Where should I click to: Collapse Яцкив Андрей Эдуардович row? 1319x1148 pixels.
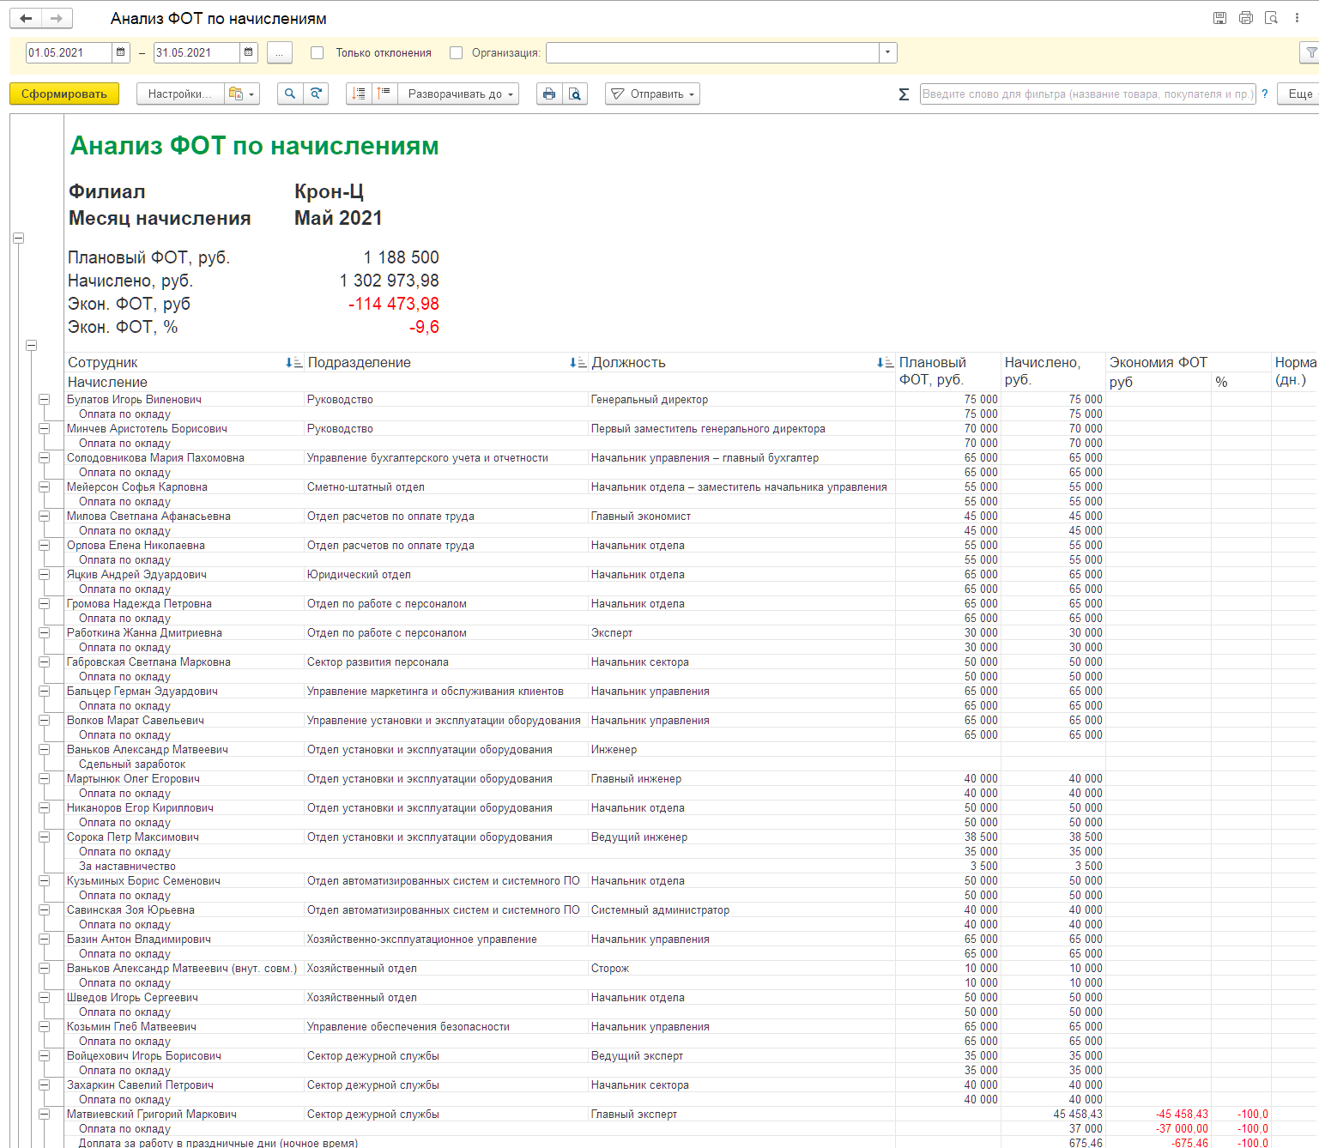[x=44, y=574]
